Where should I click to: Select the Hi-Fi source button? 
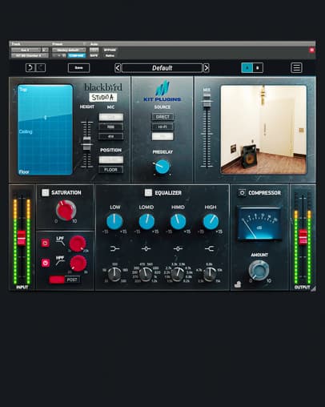(x=162, y=127)
